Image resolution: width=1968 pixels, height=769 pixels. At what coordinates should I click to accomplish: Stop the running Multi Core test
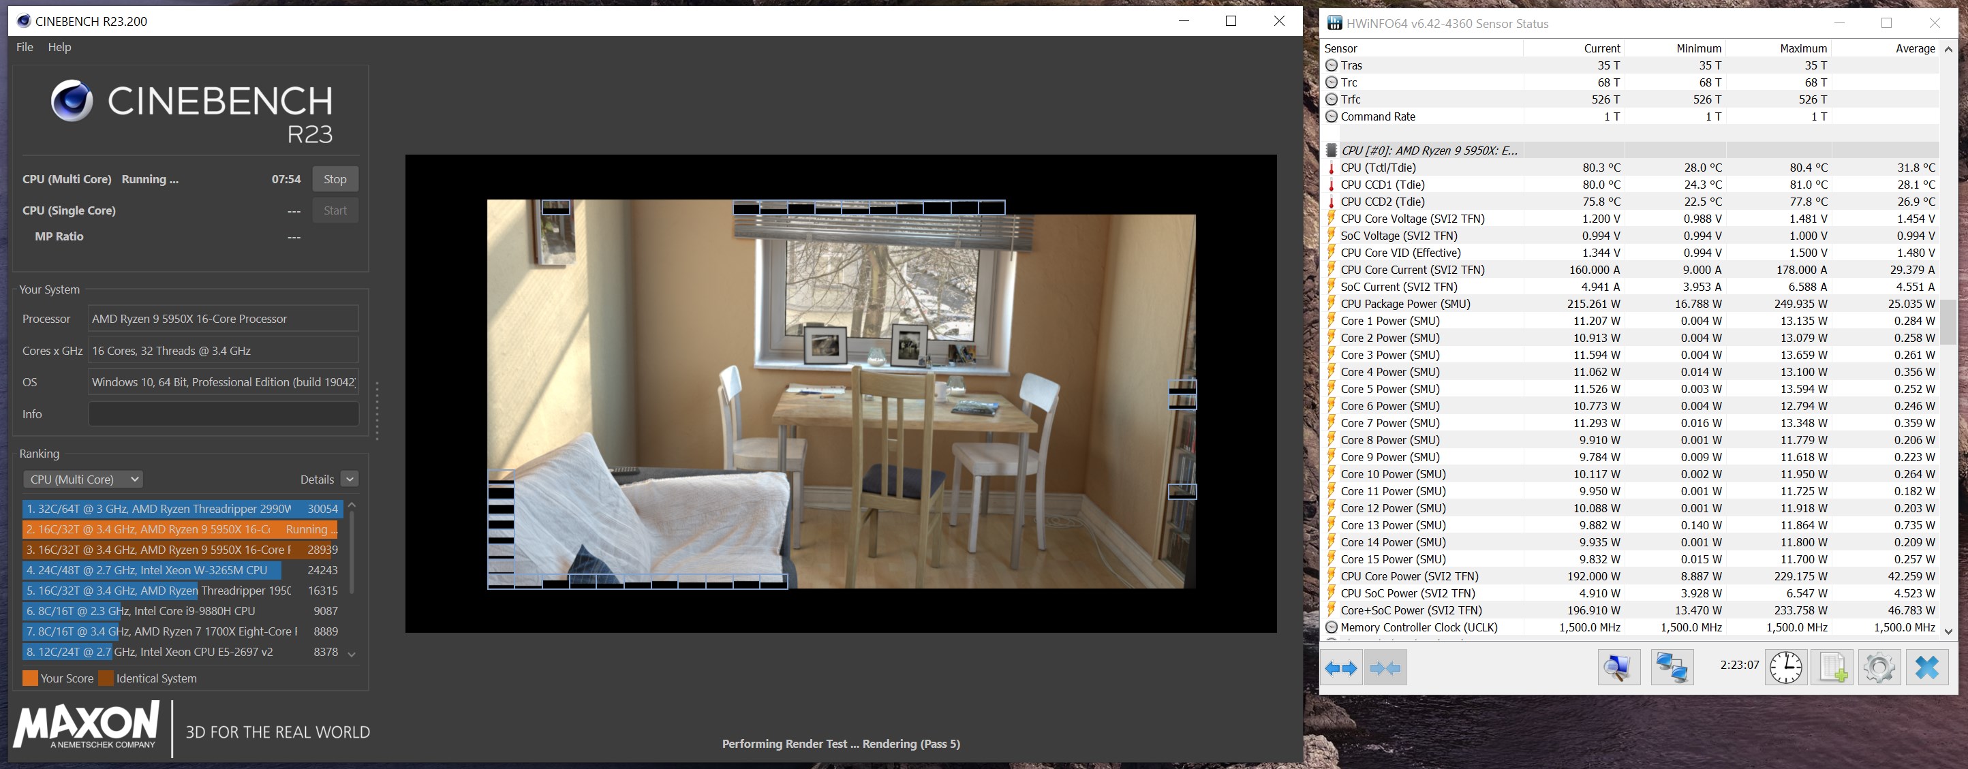click(x=335, y=179)
